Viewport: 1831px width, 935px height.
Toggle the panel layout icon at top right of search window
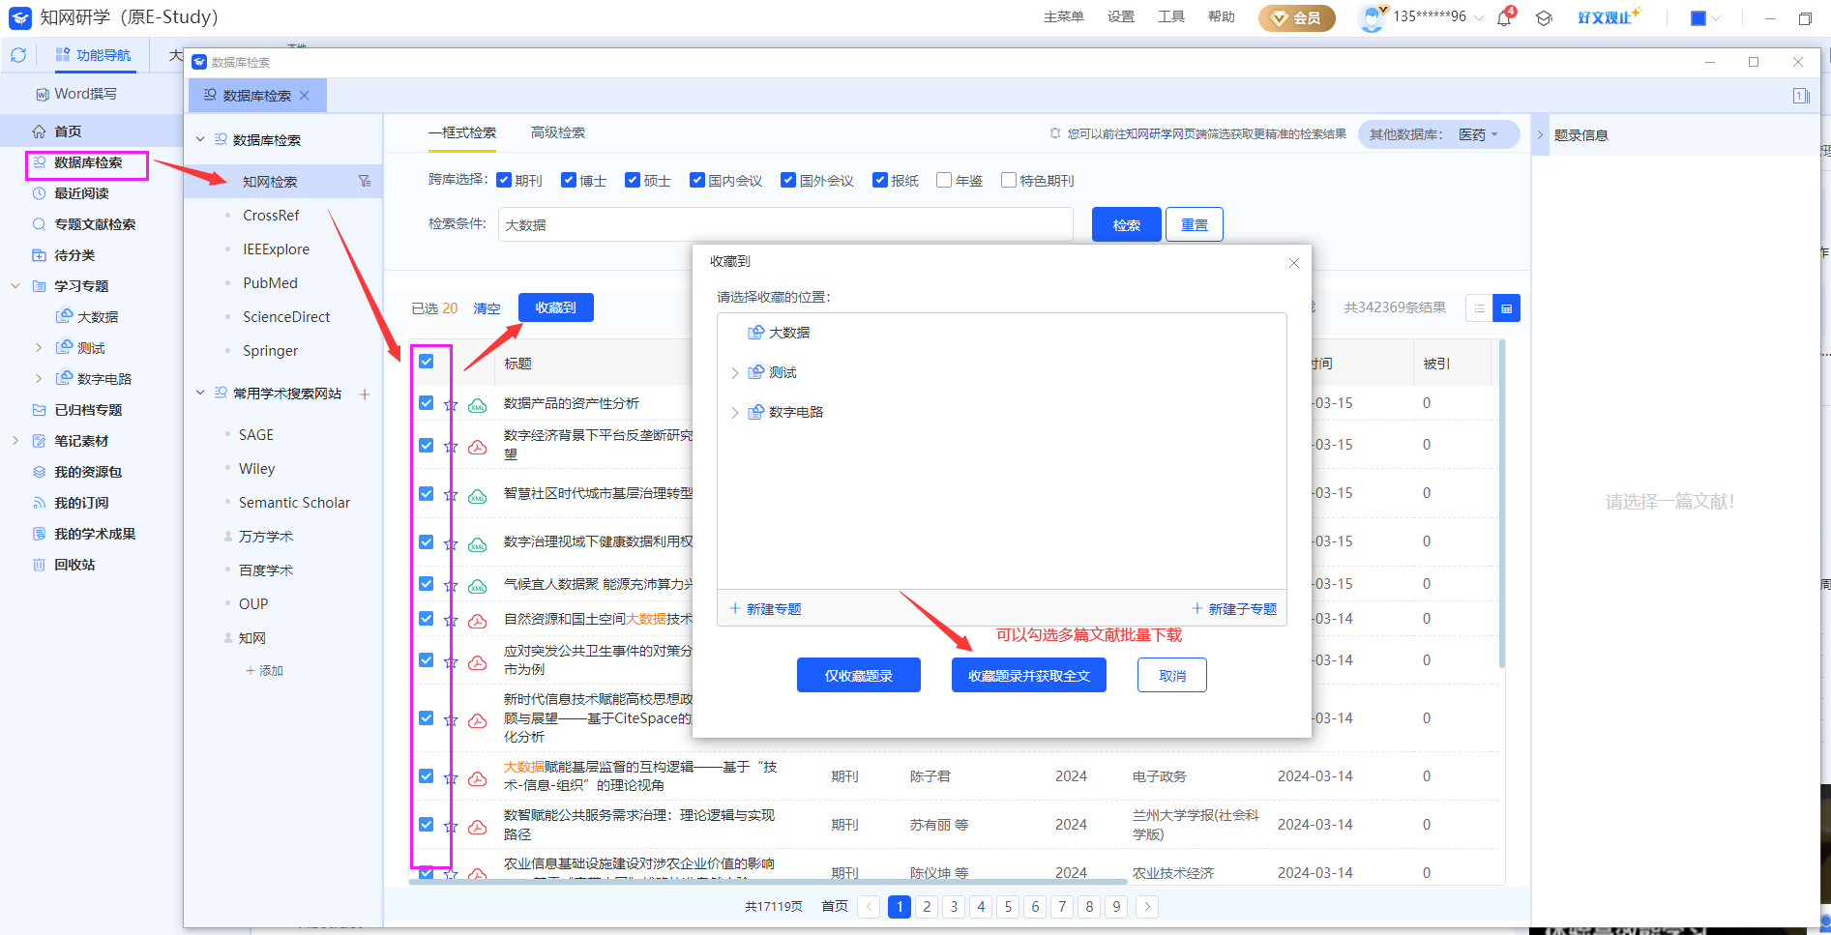[1801, 96]
